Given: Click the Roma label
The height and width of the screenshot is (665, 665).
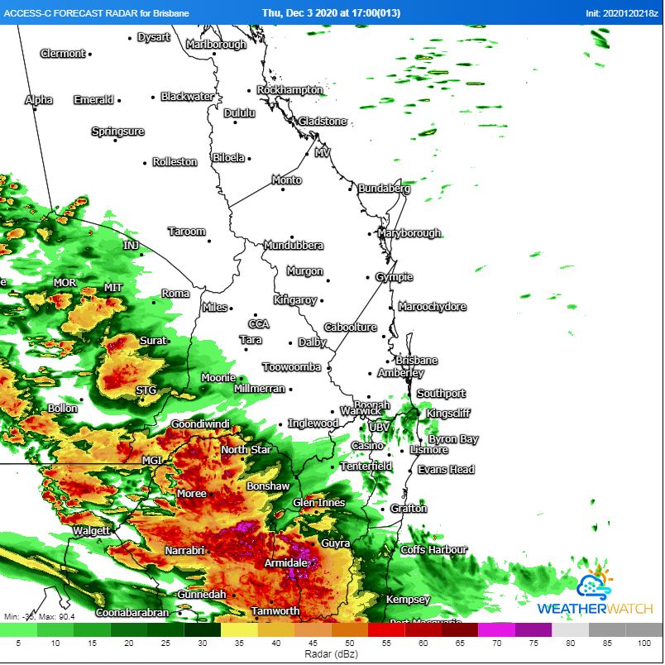Looking at the screenshot, I should (175, 293).
